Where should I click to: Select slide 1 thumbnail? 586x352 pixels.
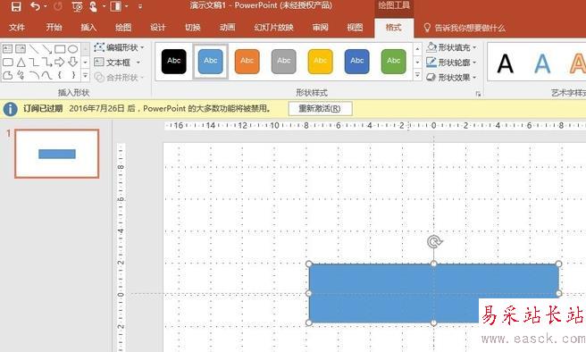[57, 154]
